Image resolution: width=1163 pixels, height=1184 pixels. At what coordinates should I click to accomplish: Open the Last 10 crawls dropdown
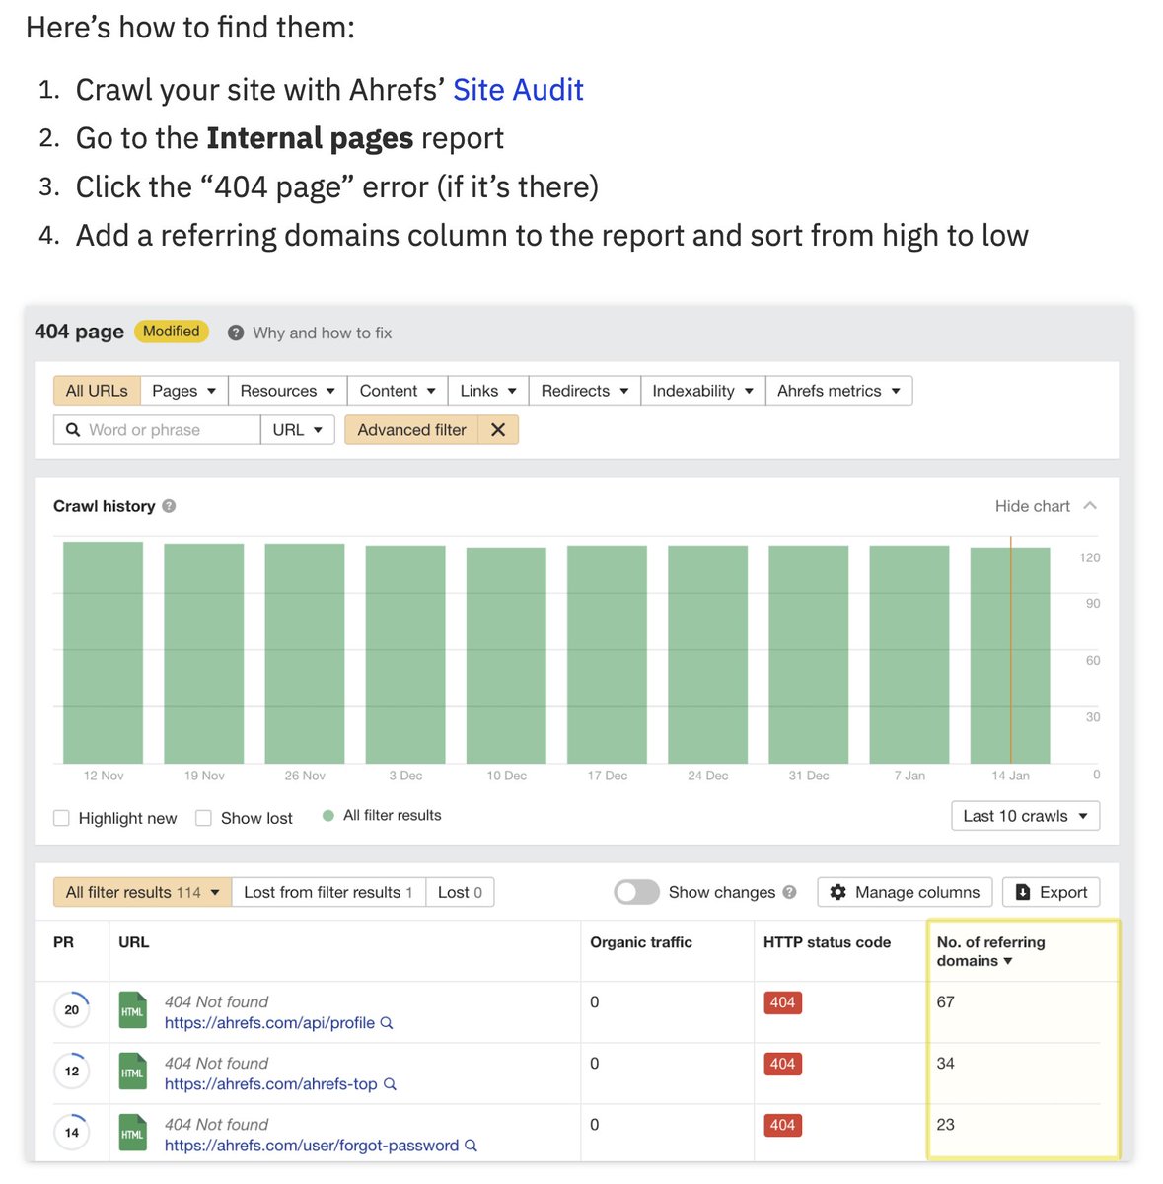pyautogui.click(x=1025, y=816)
